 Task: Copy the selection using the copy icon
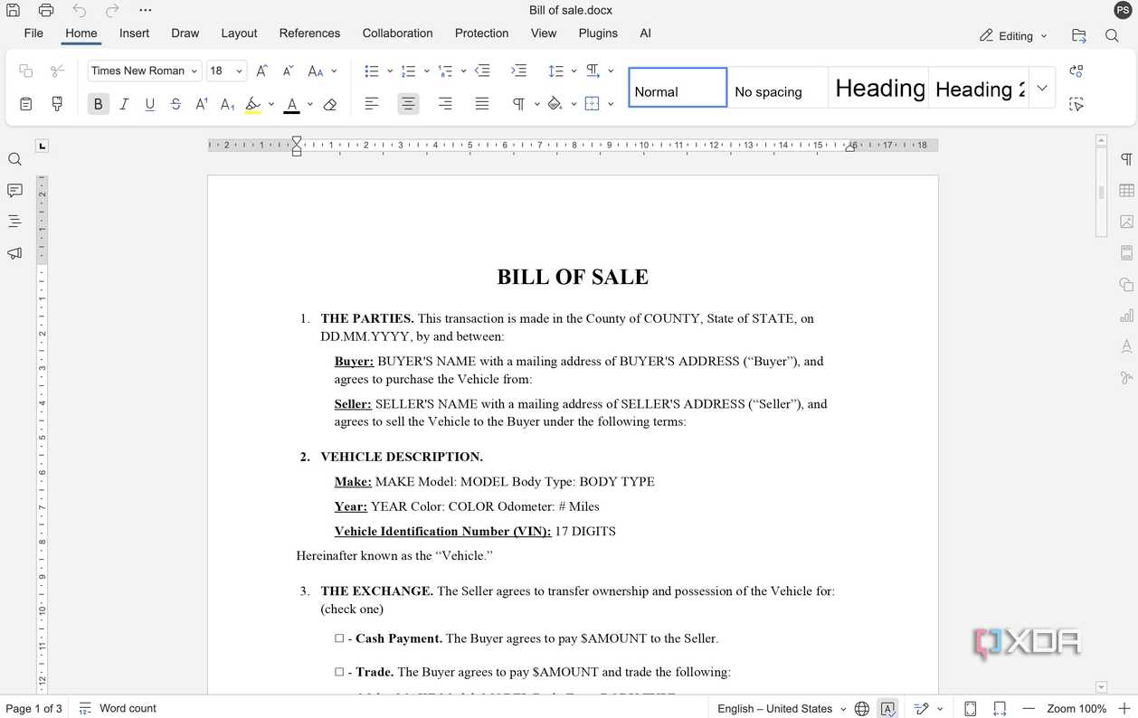coord(25,71)
